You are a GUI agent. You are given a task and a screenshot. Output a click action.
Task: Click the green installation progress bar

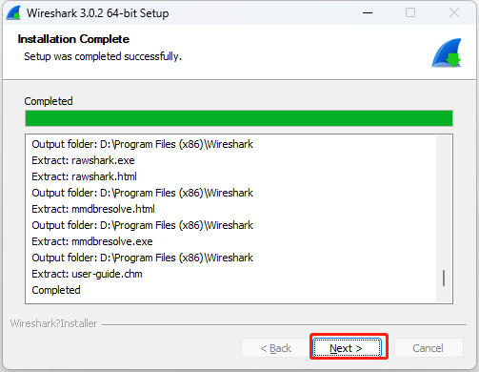(239, 118)
